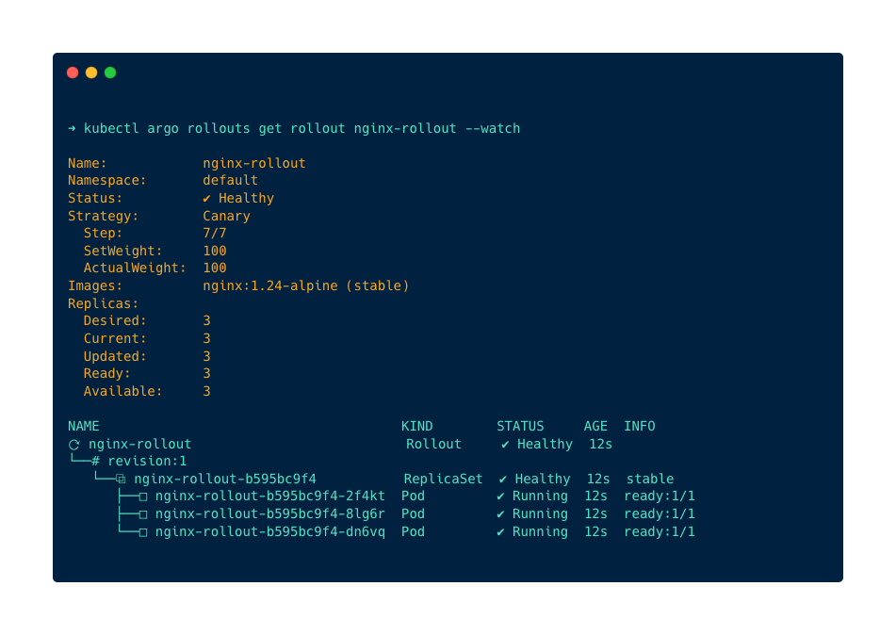Click the checkmark next to Status Healthy
This screenshot has height=635, width=896.
pos(207,199)
